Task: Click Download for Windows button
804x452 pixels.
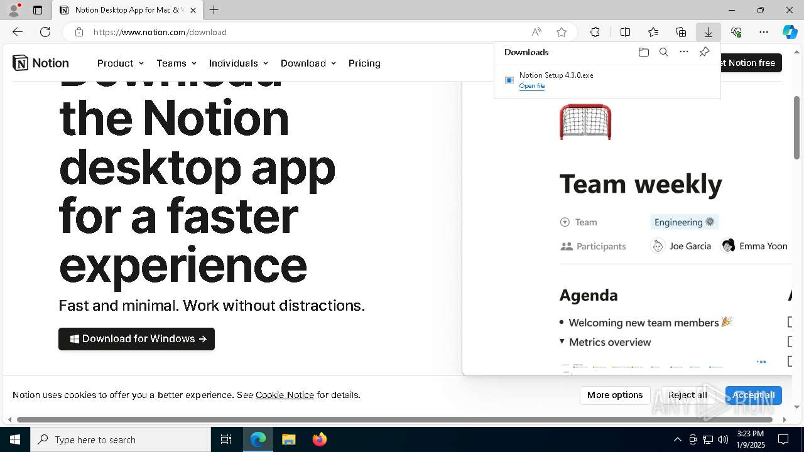Action: pyautogui.click(x=136, y=339)
